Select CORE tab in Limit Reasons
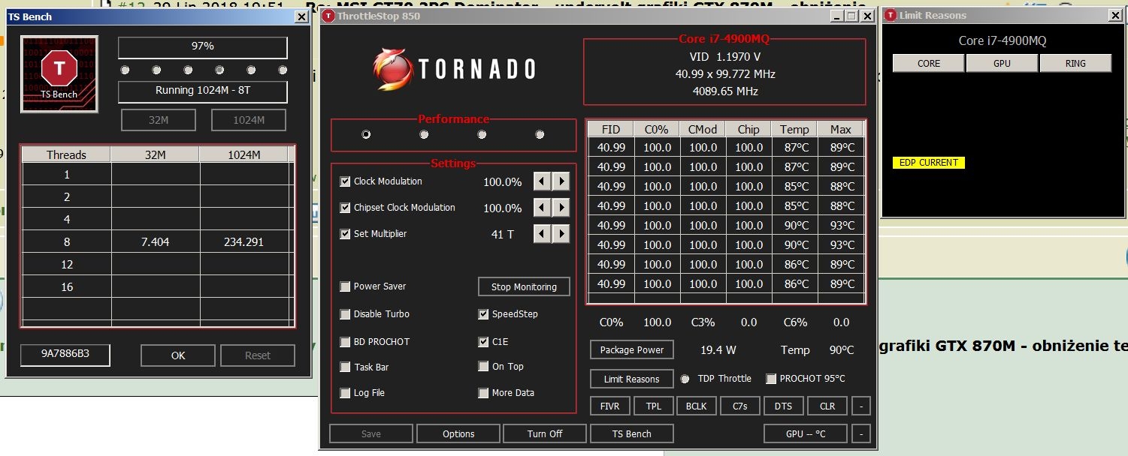 pos(929,64)
